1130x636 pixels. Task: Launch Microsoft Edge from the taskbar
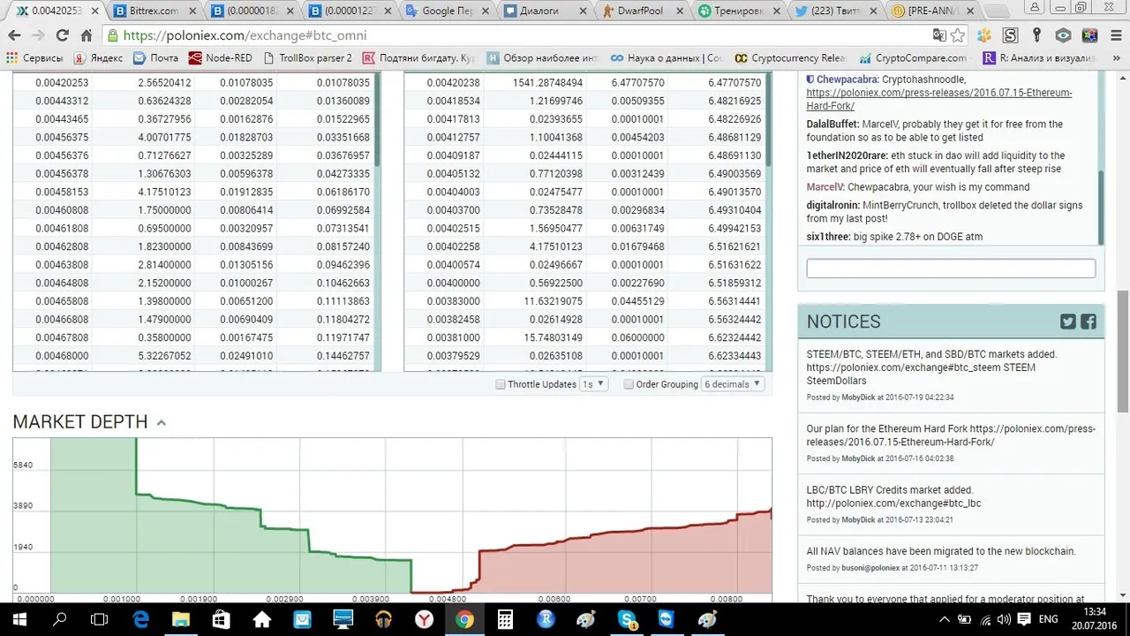140,619
